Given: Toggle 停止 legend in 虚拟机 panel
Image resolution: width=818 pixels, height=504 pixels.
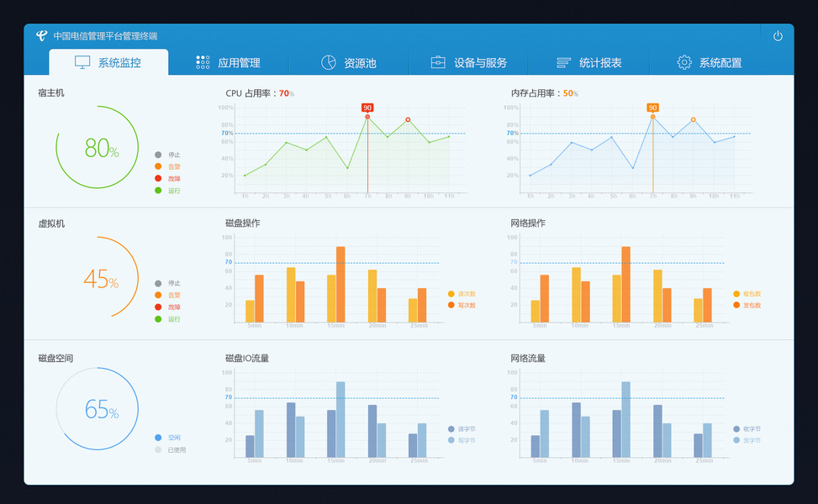Looking at the screenshot, I should [167, 284].
